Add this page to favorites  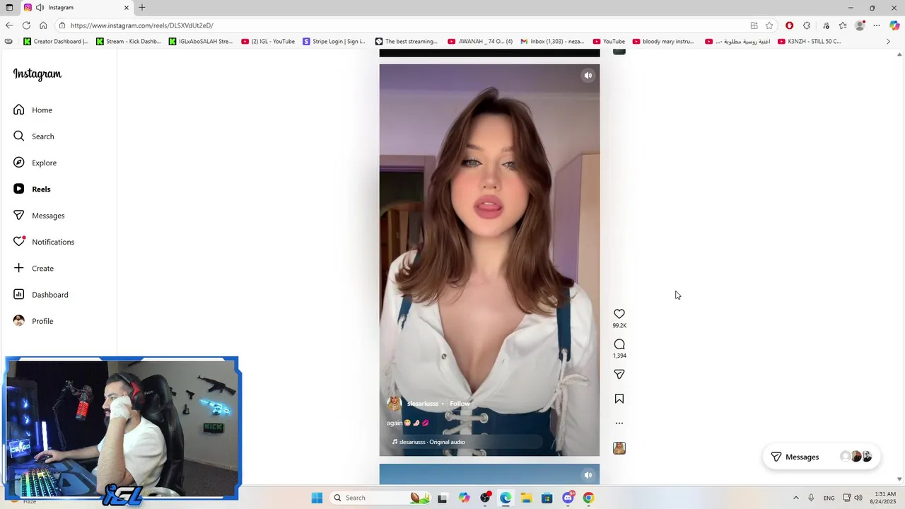coord(769,25)
